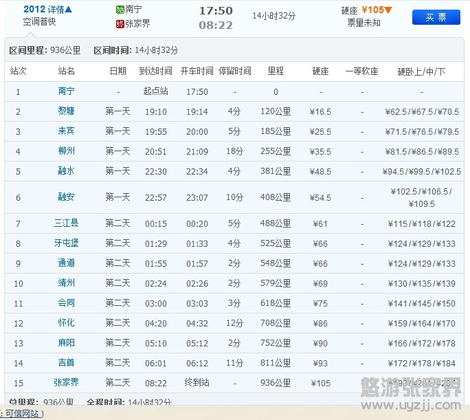Viewport: 470px width, 420px height.
Task: Click the green origin station icon beside 南宁
Action: coord(120,10)
